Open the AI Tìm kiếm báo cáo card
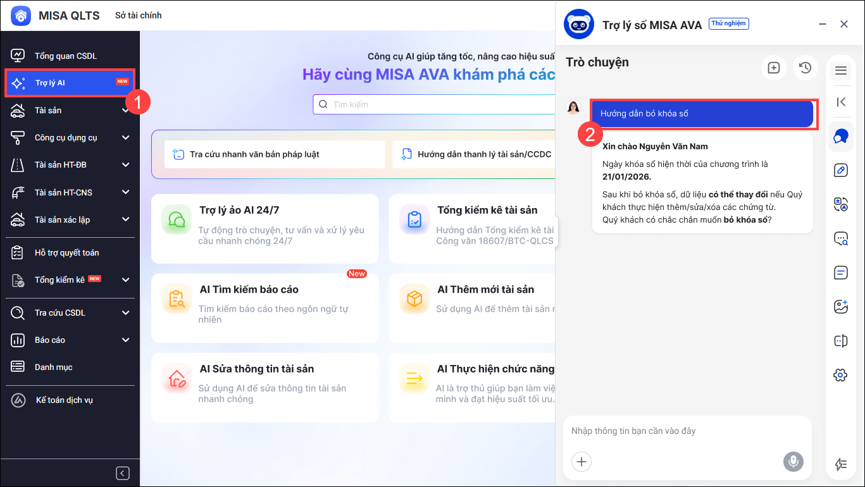 pos(265,308)
